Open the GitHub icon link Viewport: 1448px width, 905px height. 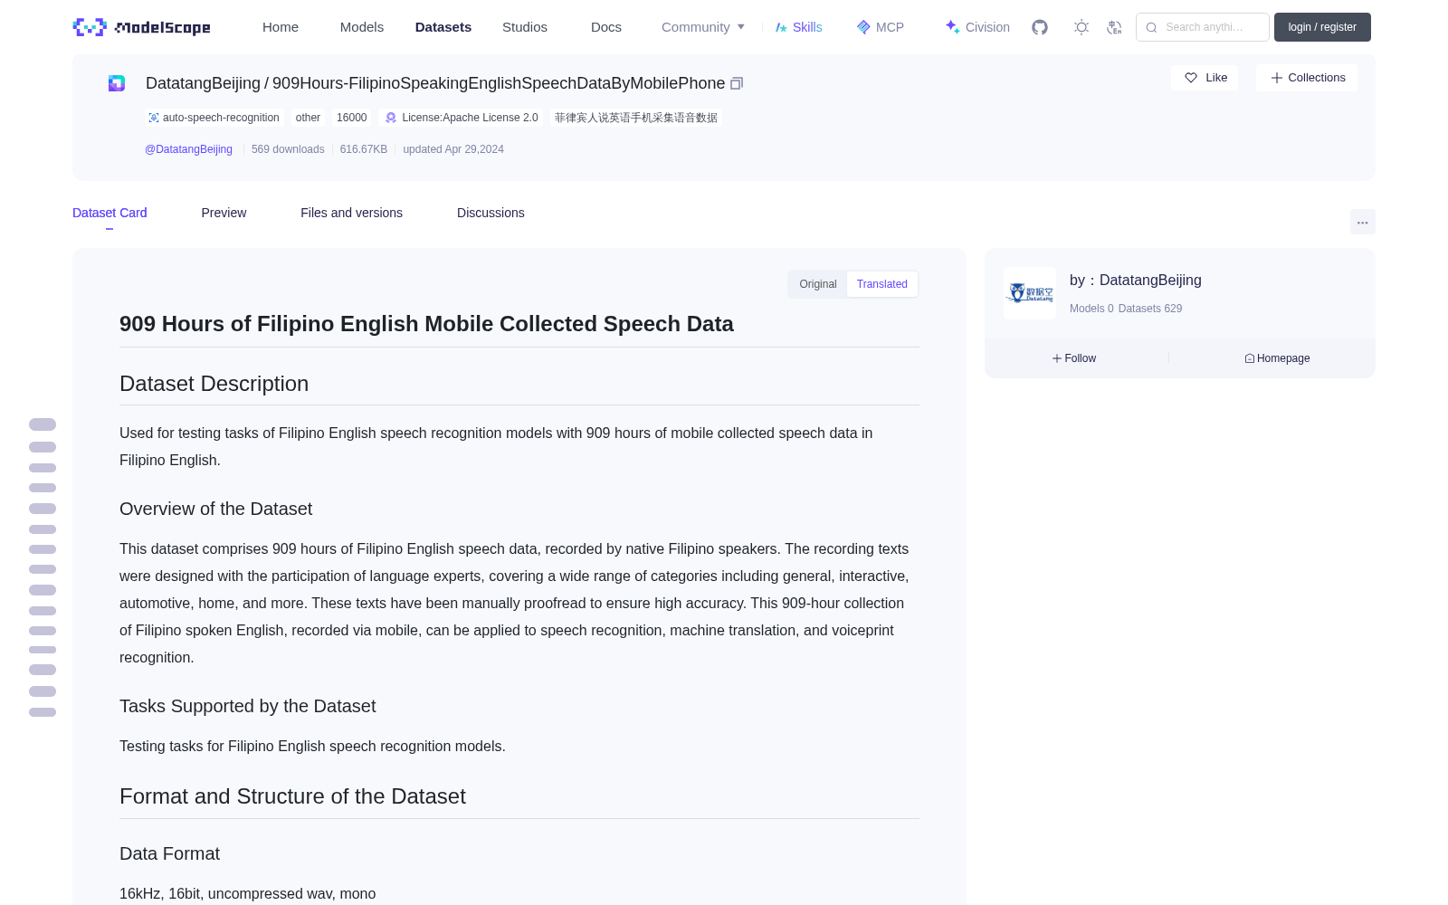(x=1040, y=27)
